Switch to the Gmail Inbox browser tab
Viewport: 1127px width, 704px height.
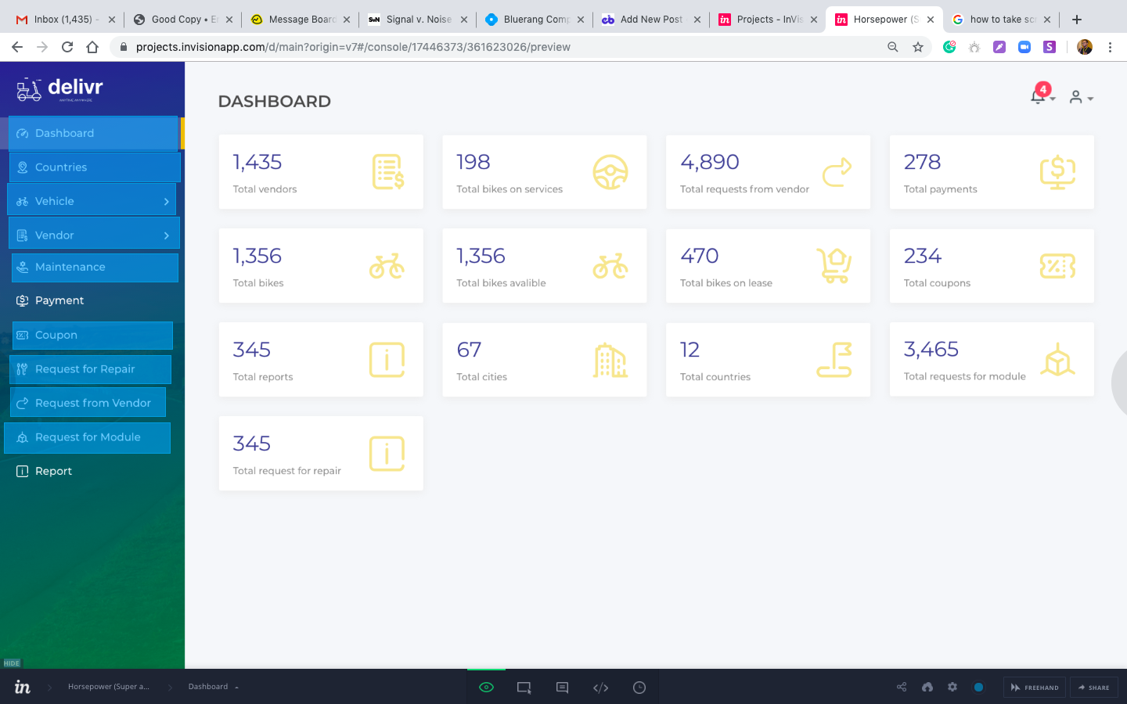(59, 20)
